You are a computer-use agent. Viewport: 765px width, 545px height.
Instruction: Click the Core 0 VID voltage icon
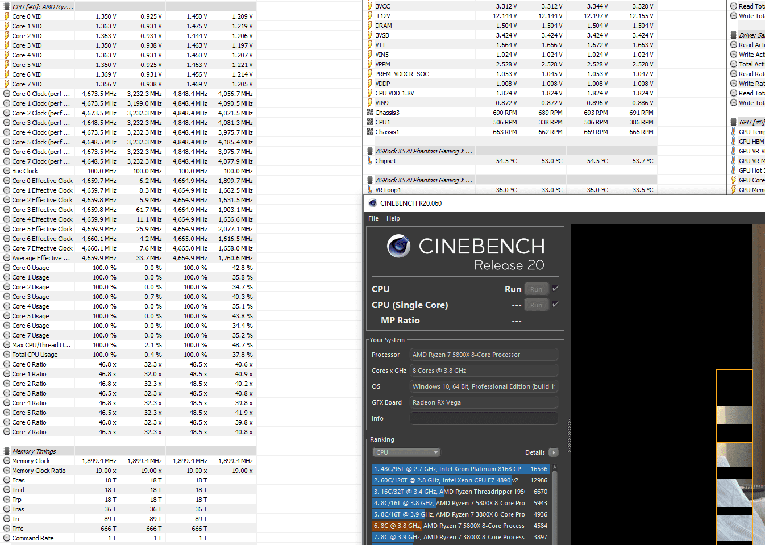click(x=7, y=16)
